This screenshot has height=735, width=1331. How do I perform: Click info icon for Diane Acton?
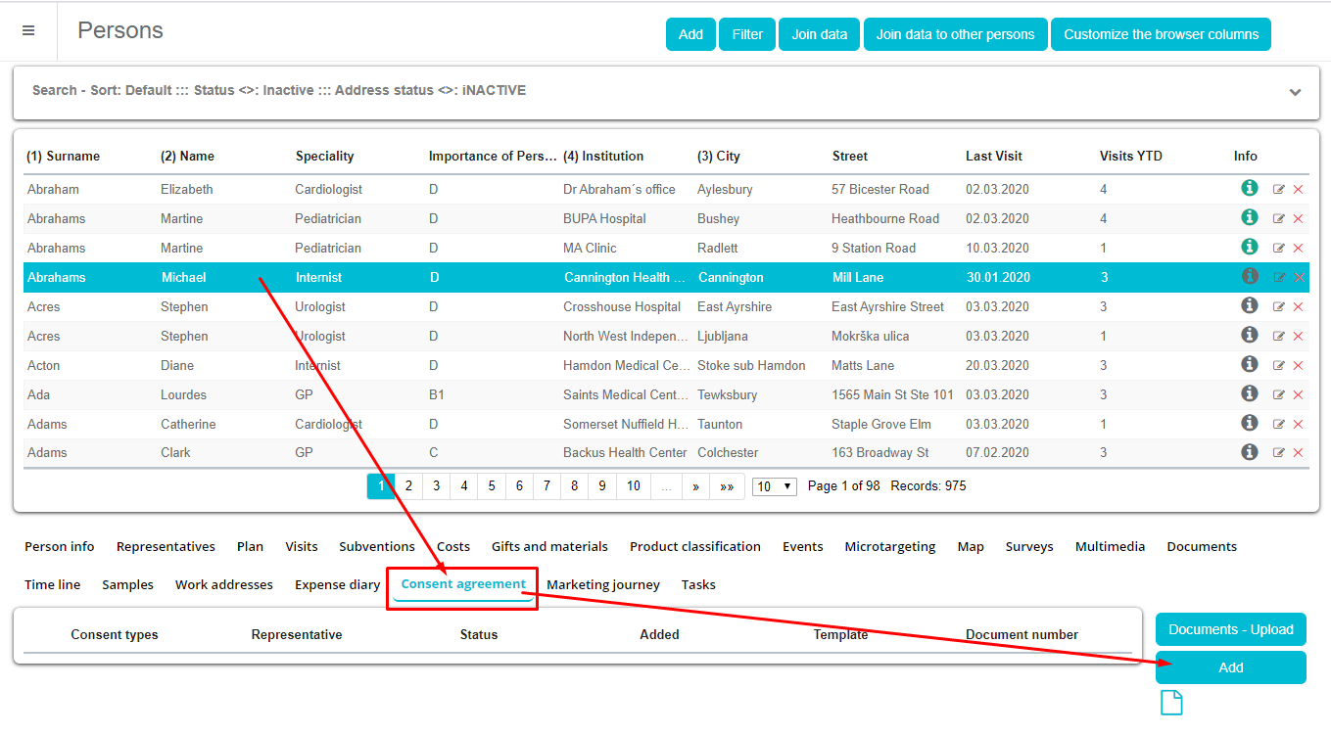(x=1249, y=364)
